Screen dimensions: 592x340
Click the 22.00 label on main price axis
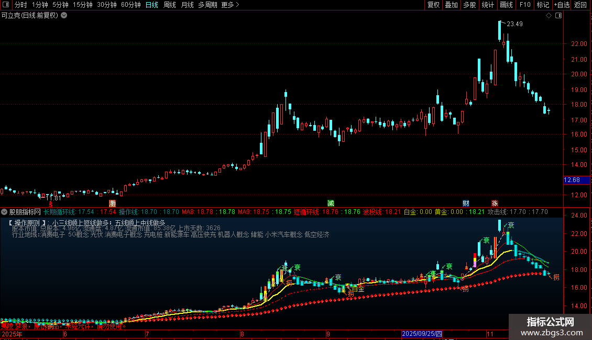coord(579,44)
